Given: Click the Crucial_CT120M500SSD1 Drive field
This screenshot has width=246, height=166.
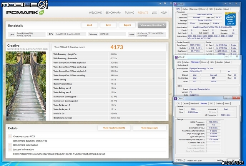Looking at the screenshot, I should tap(151, 34).
